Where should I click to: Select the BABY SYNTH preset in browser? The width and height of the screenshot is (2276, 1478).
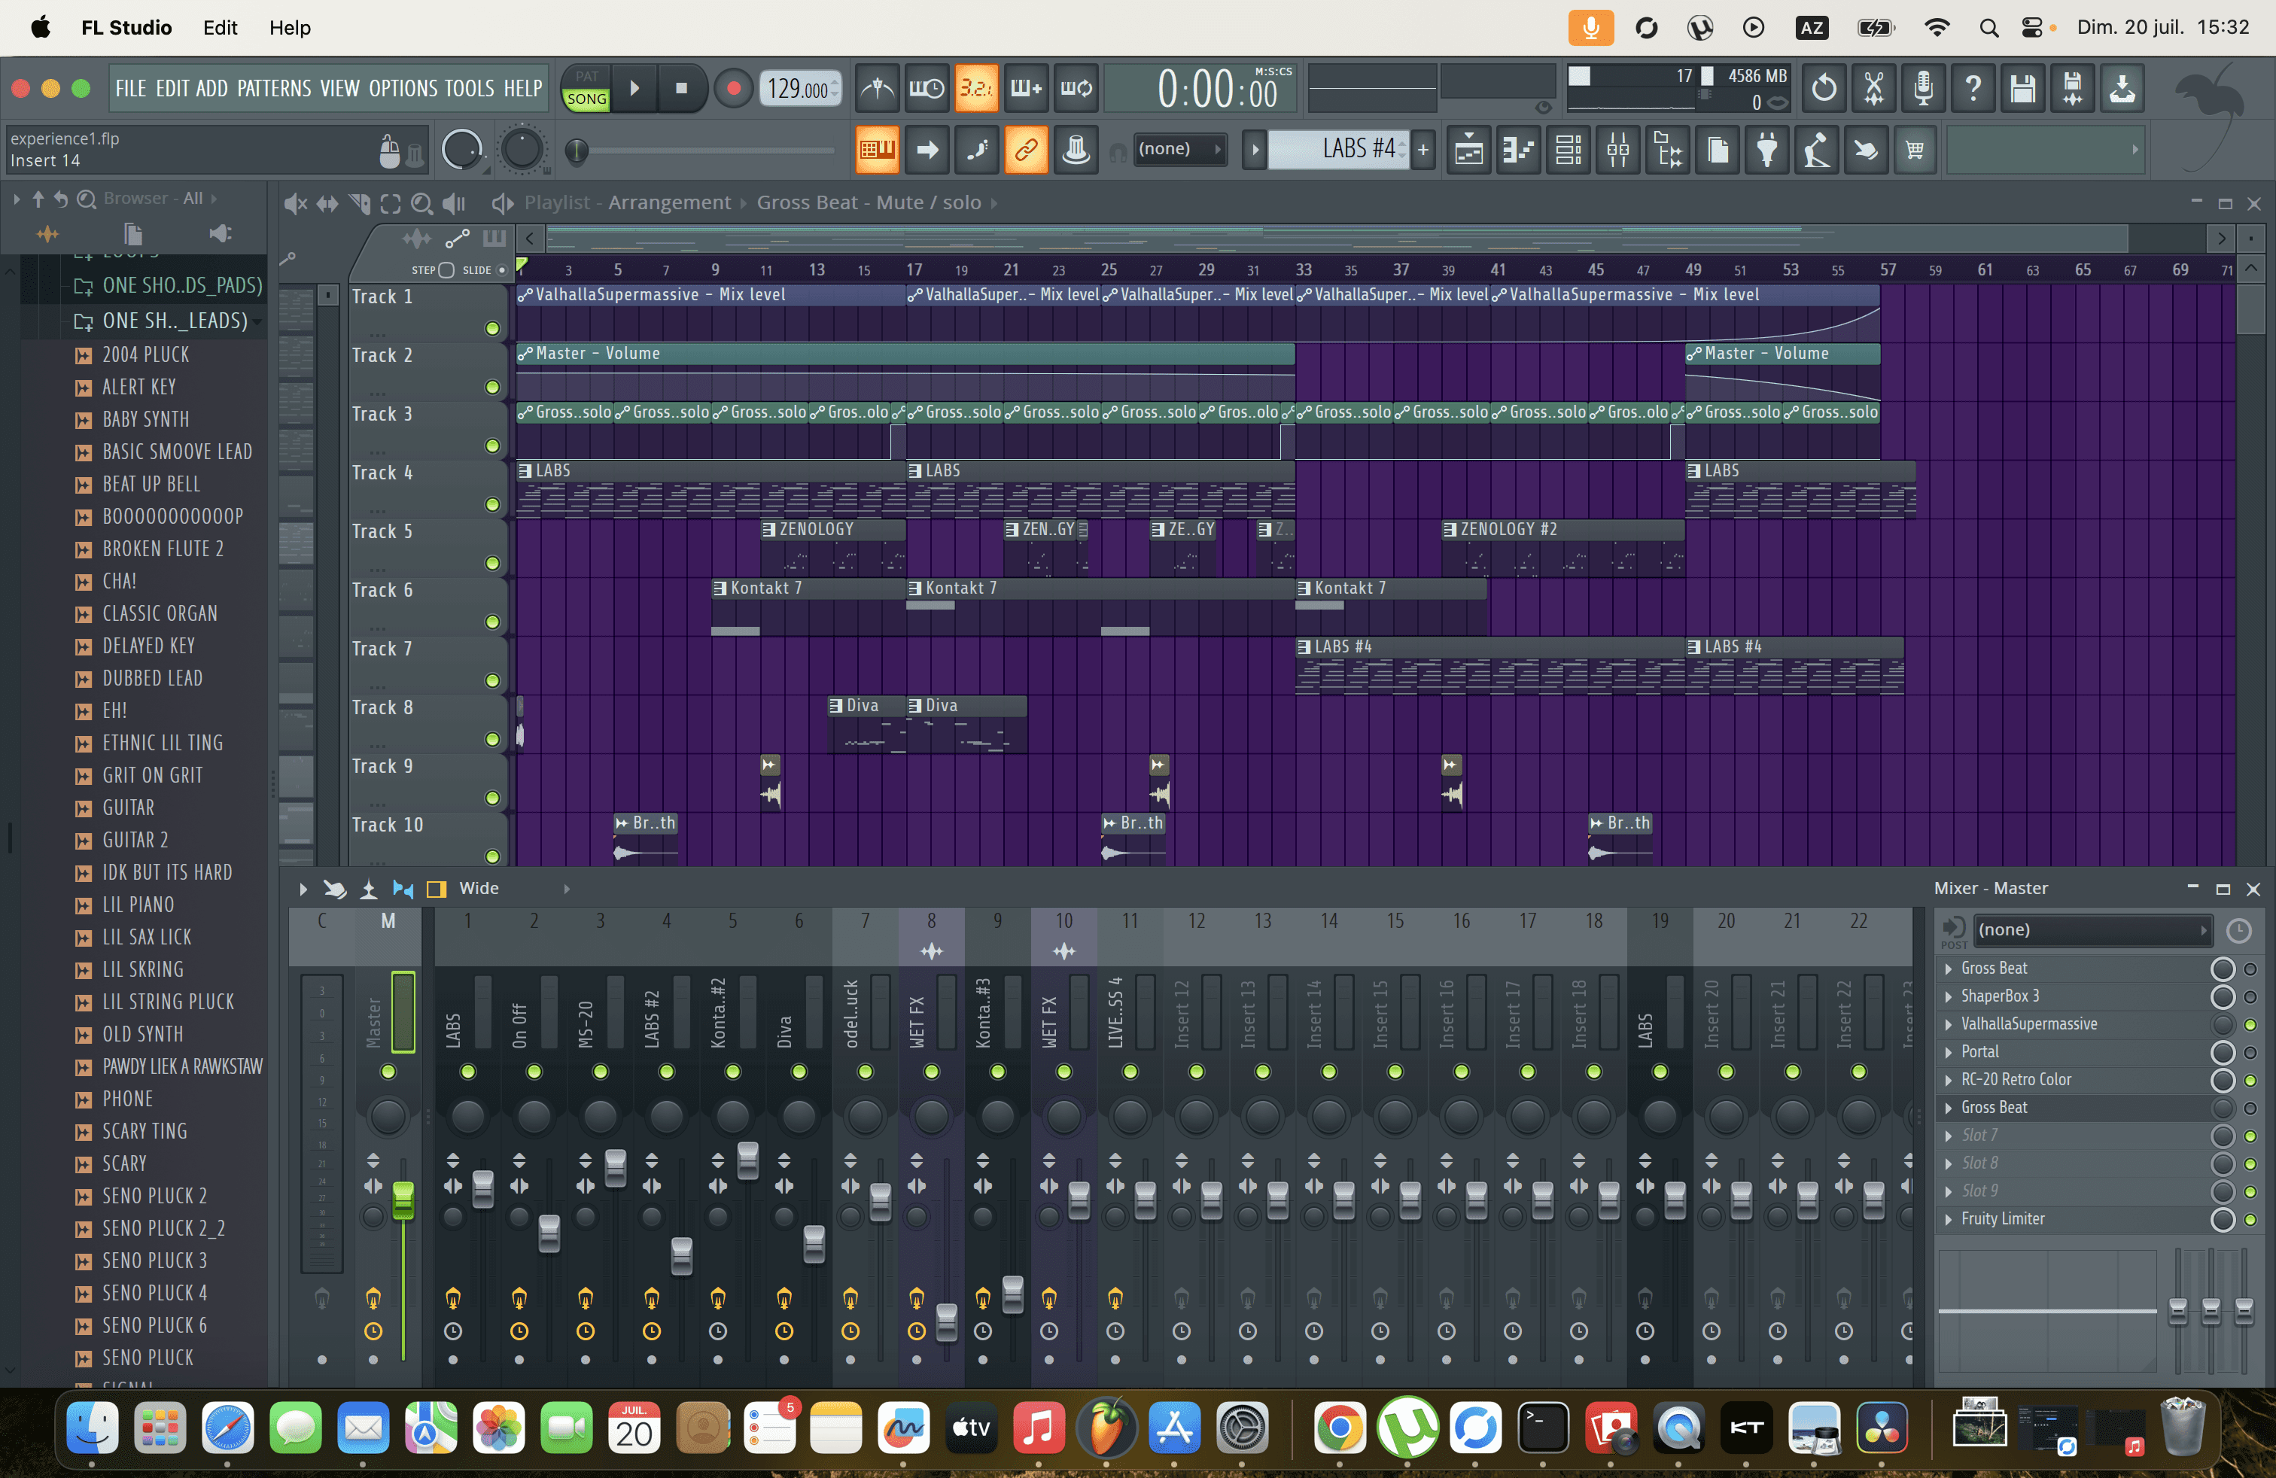click(x=145, y=420)
